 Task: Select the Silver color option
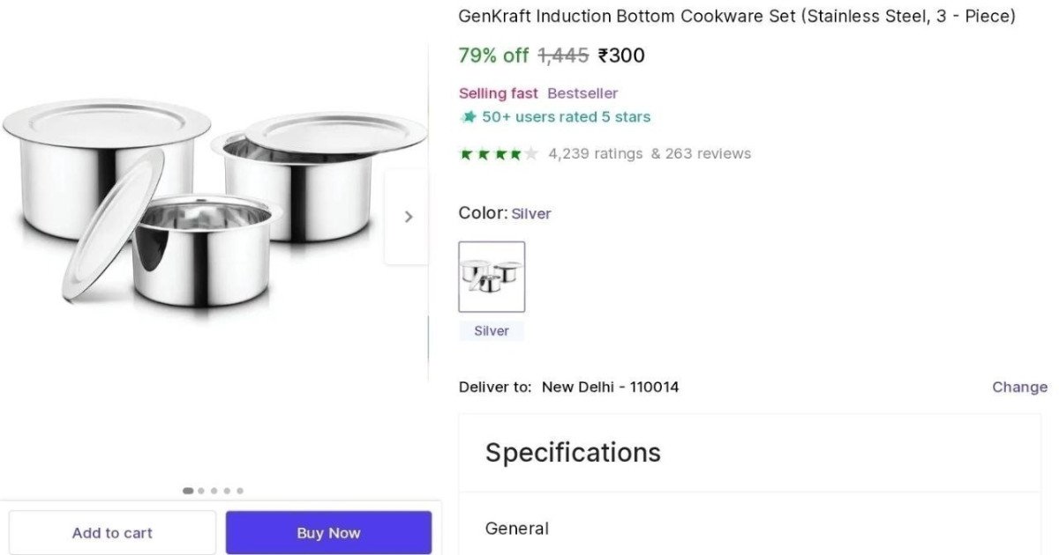tap(492, 330)
